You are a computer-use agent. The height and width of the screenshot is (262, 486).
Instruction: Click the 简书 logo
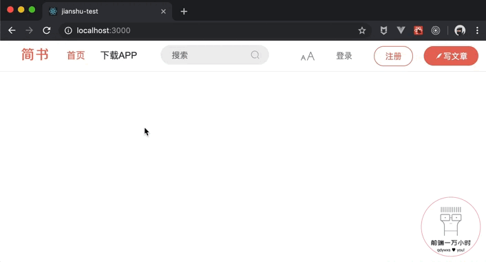click(x=34, y=54)
